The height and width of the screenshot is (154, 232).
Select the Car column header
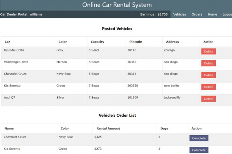pyautogui.click(x=7, y=42)
